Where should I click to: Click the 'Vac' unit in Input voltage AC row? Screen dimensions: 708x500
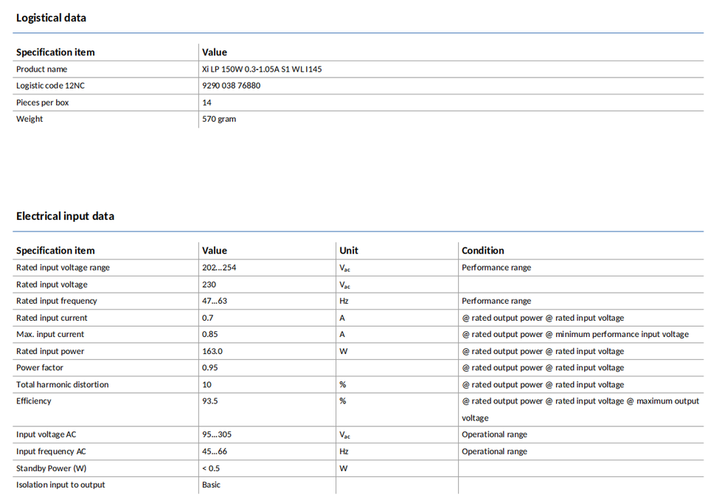point(345,435)
